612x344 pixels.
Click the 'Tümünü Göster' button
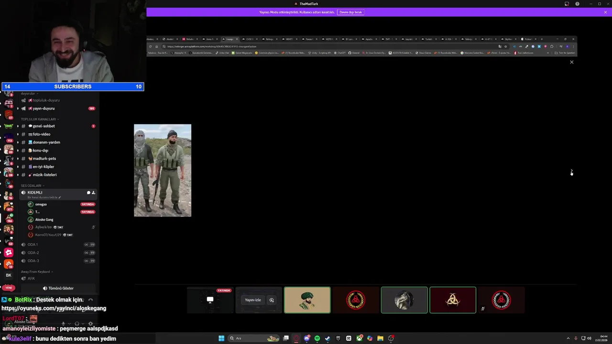(58, 288)
